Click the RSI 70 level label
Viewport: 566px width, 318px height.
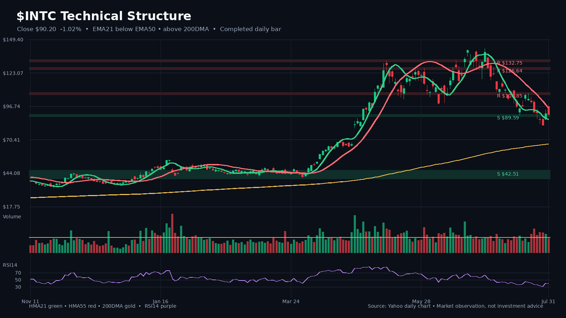(x=18, y=273)
